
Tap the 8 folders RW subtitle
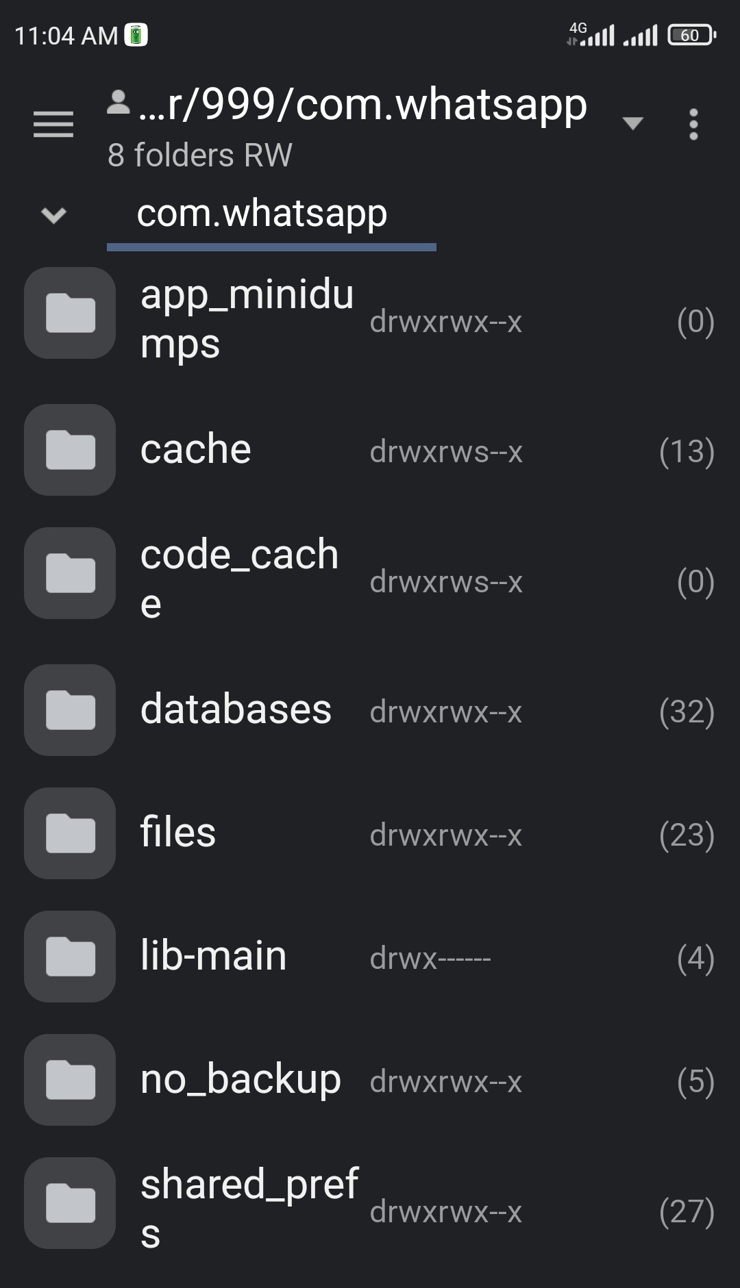(x=200, y=155)
